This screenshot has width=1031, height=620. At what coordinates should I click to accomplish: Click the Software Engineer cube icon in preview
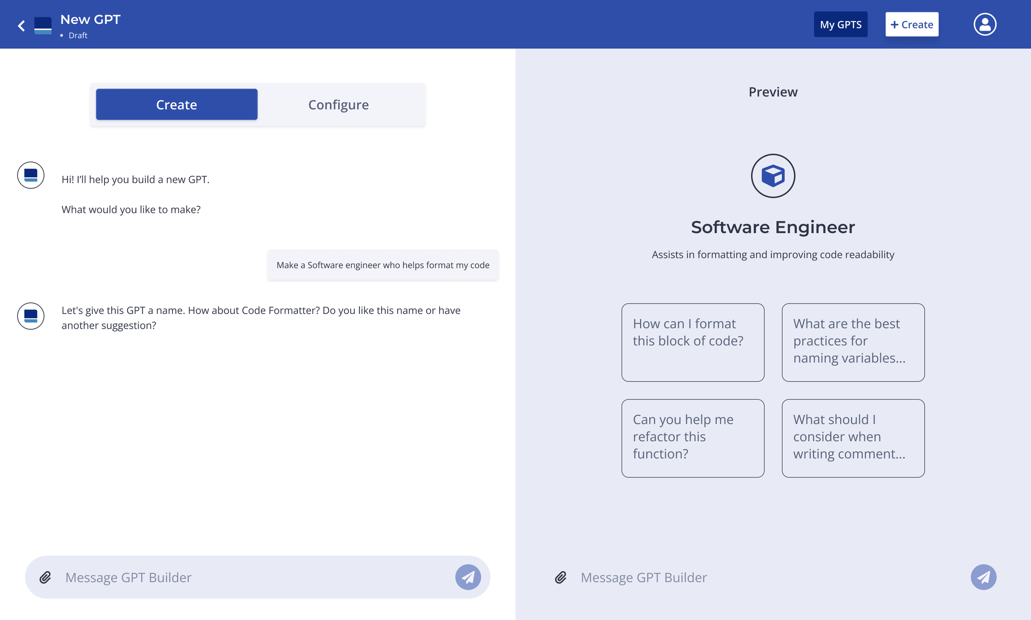click(x=773, y=176)
